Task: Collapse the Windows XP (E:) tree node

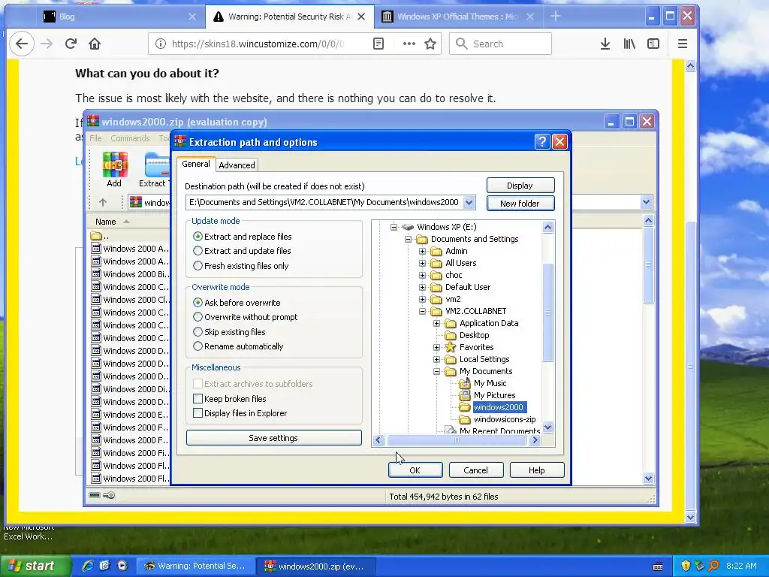Action: [x=394, y=227]
